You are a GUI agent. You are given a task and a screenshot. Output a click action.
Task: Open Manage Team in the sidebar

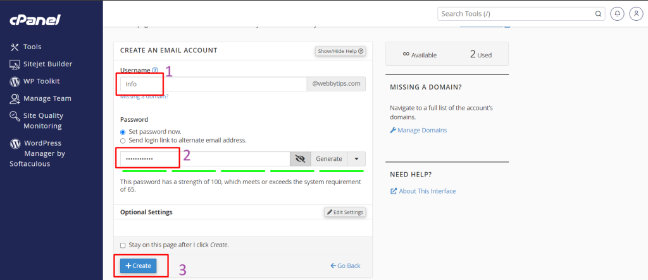pyautogui.click(x=47, y=98)
